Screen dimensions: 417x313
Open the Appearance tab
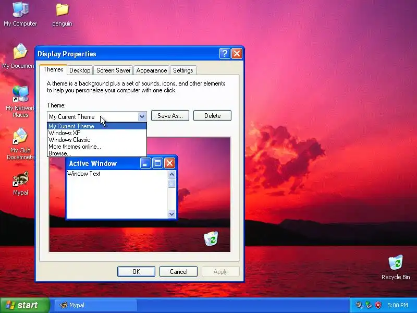152,70
